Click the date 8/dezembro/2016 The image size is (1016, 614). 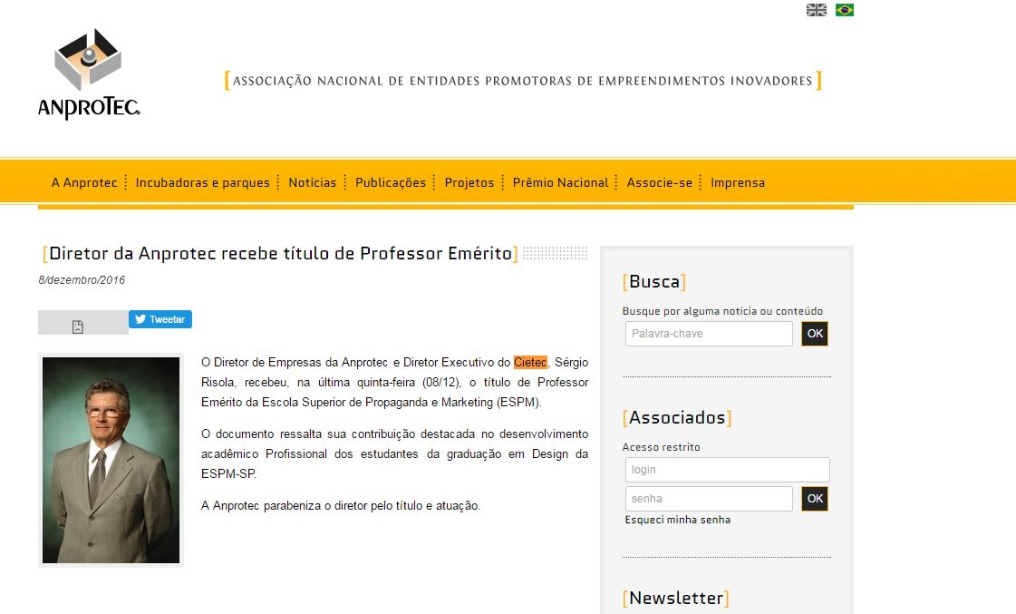click(82, 280)
